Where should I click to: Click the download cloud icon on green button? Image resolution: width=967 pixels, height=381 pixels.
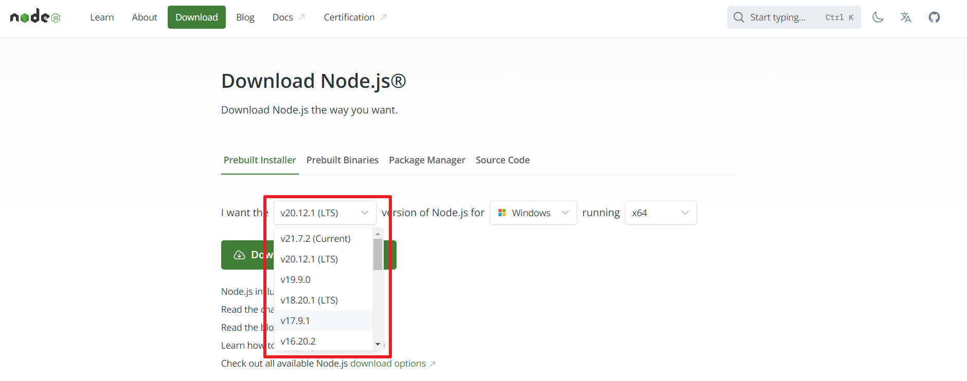[x=239, y=255]
